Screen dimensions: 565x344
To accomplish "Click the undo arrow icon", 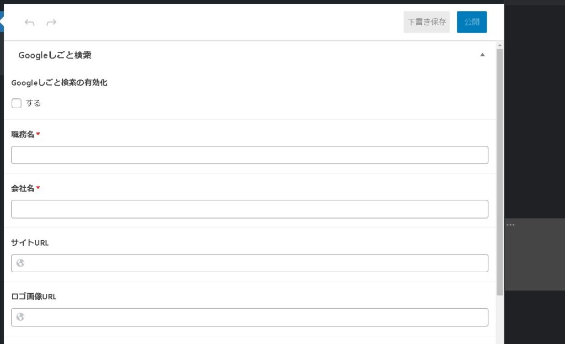I will (30, 23).
